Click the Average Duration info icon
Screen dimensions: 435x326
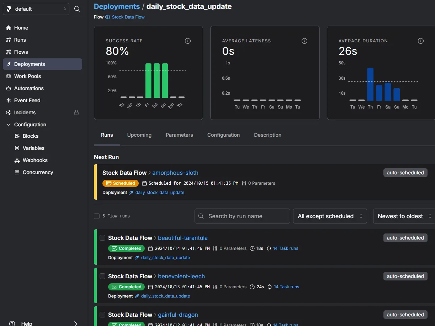click(x=421, y=41)
